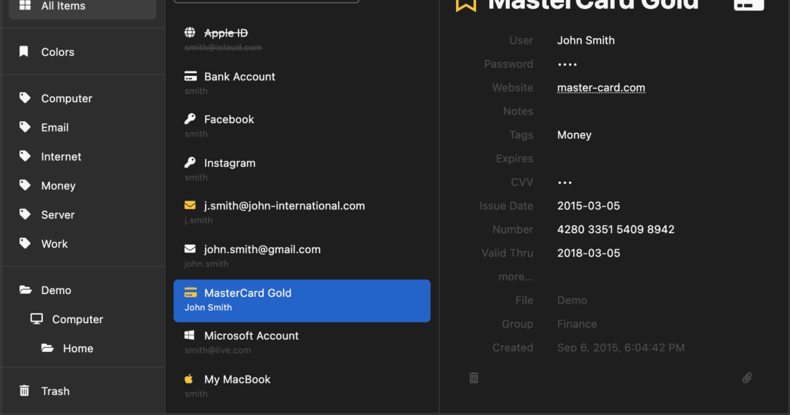Click the yellow bookmark icon in header

[x=466, y=4]
